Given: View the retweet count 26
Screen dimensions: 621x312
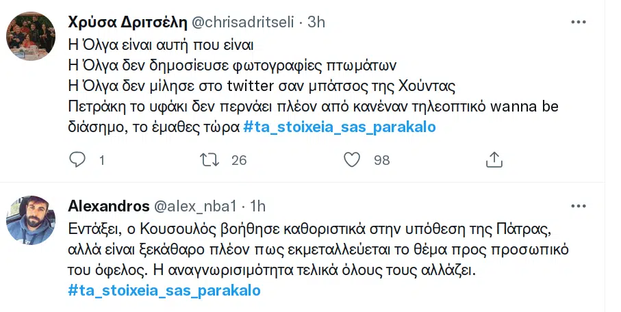Looking at the screenshot, I should pos(239,160).
